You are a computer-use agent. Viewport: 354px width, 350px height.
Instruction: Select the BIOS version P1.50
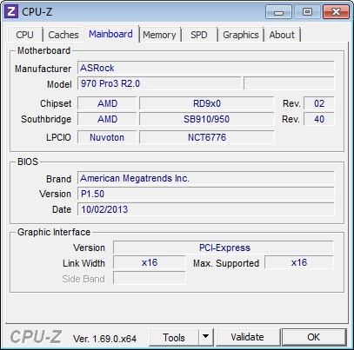(206, 194)
